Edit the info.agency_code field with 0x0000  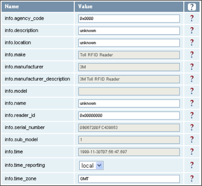click(129, 18)
